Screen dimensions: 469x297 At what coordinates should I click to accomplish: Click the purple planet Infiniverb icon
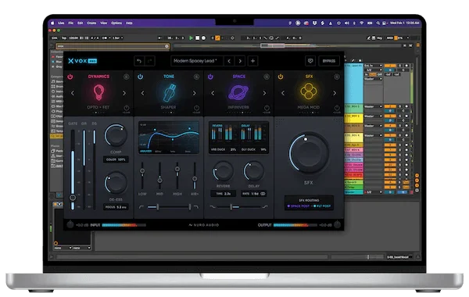point(238,92)
